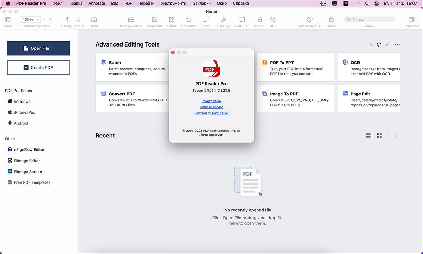Click the Поиск search field
This screenshot has width=423, height=254.
370,19
